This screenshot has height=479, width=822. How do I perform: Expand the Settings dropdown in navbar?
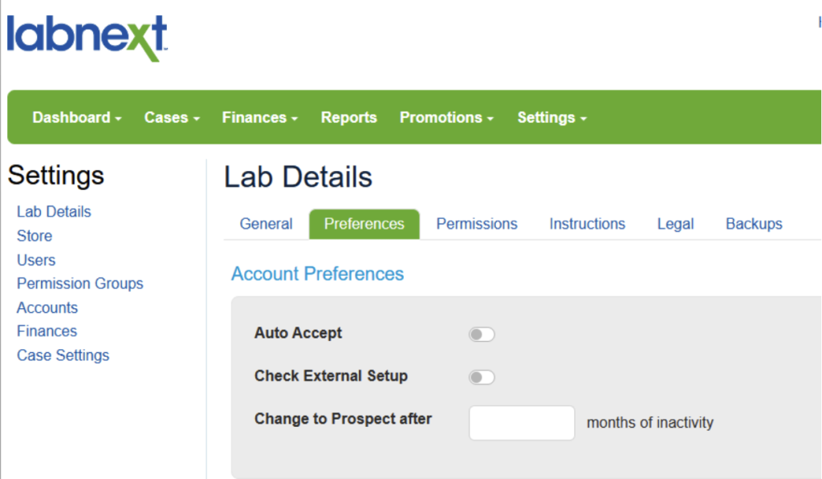point(551,117)
